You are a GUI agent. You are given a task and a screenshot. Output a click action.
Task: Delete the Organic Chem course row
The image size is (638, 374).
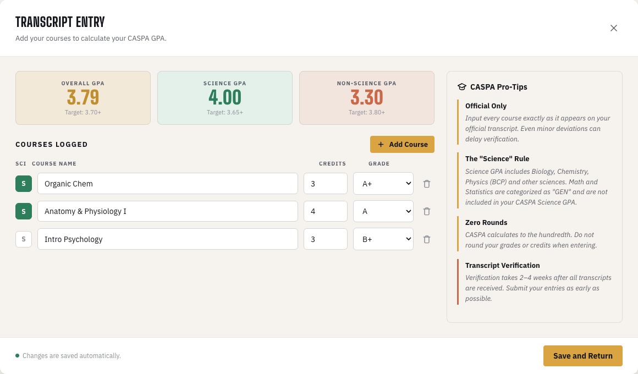426,184
